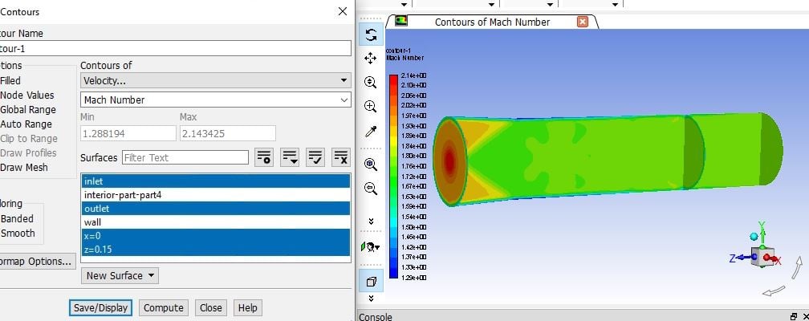Click the zoom out magnifier icon
809x321 pixels.
pos(371,188)
